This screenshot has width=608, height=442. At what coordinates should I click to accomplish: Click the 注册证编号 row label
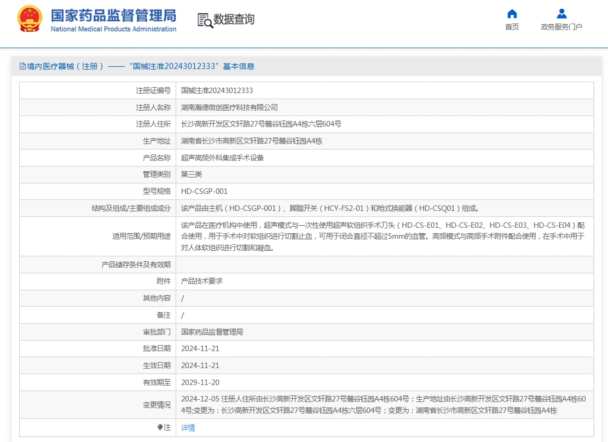pyautogui.click(x=153, y=90)
